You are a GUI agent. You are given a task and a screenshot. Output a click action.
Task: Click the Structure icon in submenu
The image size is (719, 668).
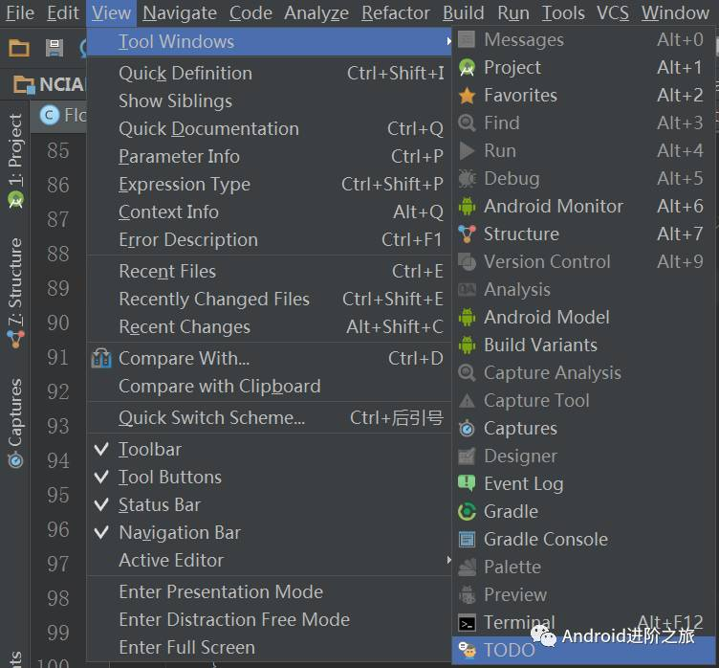click(467, 234)
